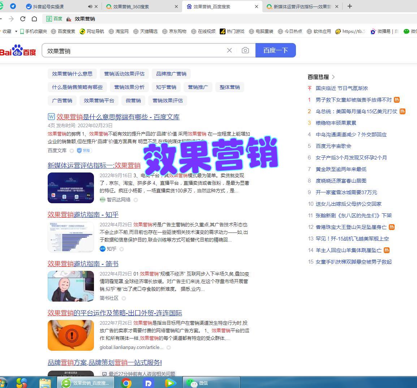This screenshot has width=417, height=388.
Task: Open result 效果营销的平台运作及策略 连连国际
Action: pyautogui.click(x=115, y=313)
